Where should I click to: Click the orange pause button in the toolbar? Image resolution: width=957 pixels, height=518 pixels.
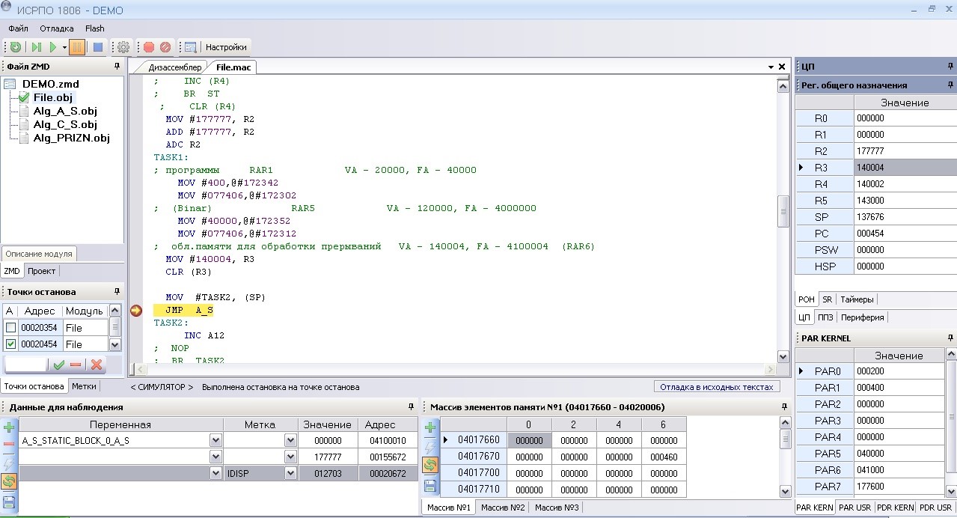(x=76, y=47)
